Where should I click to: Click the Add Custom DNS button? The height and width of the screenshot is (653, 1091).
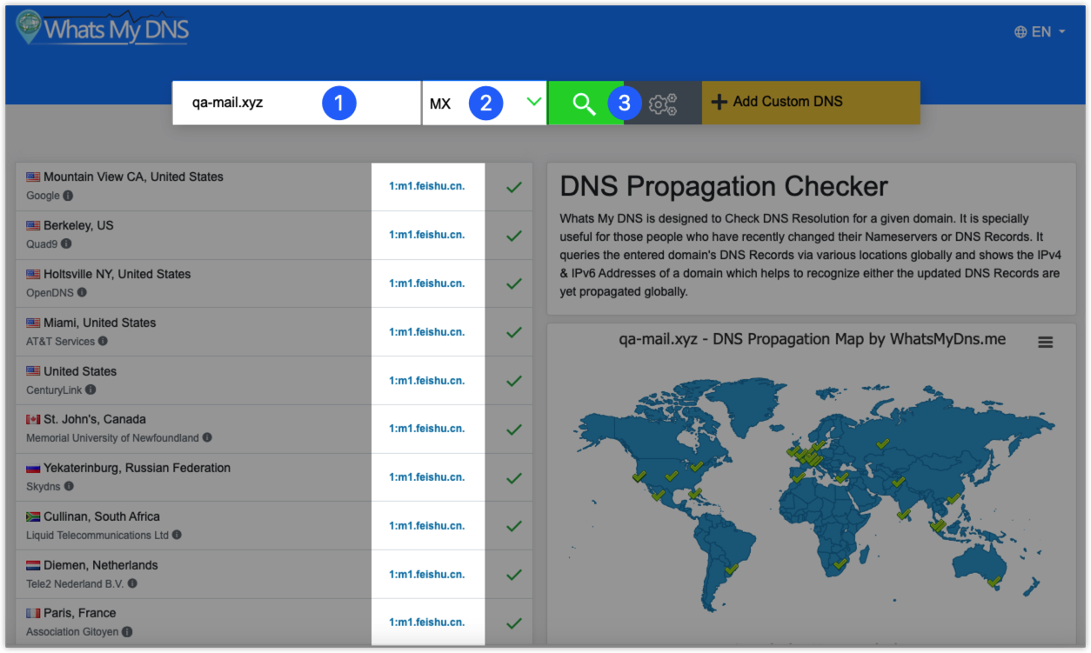pyautogui.click(x=811, y=103)
